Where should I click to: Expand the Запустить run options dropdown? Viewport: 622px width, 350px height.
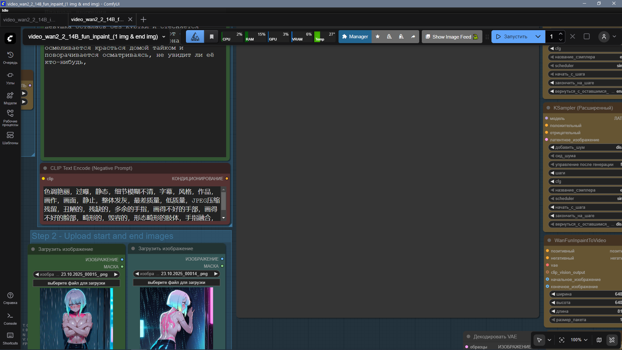pyautogui.click(x=538, y=37)
